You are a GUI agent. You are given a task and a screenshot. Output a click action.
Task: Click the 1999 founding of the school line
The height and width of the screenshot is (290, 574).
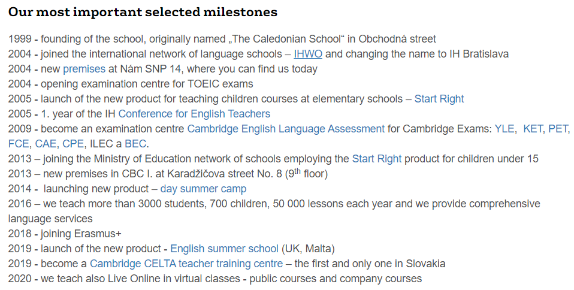(222, 39)
